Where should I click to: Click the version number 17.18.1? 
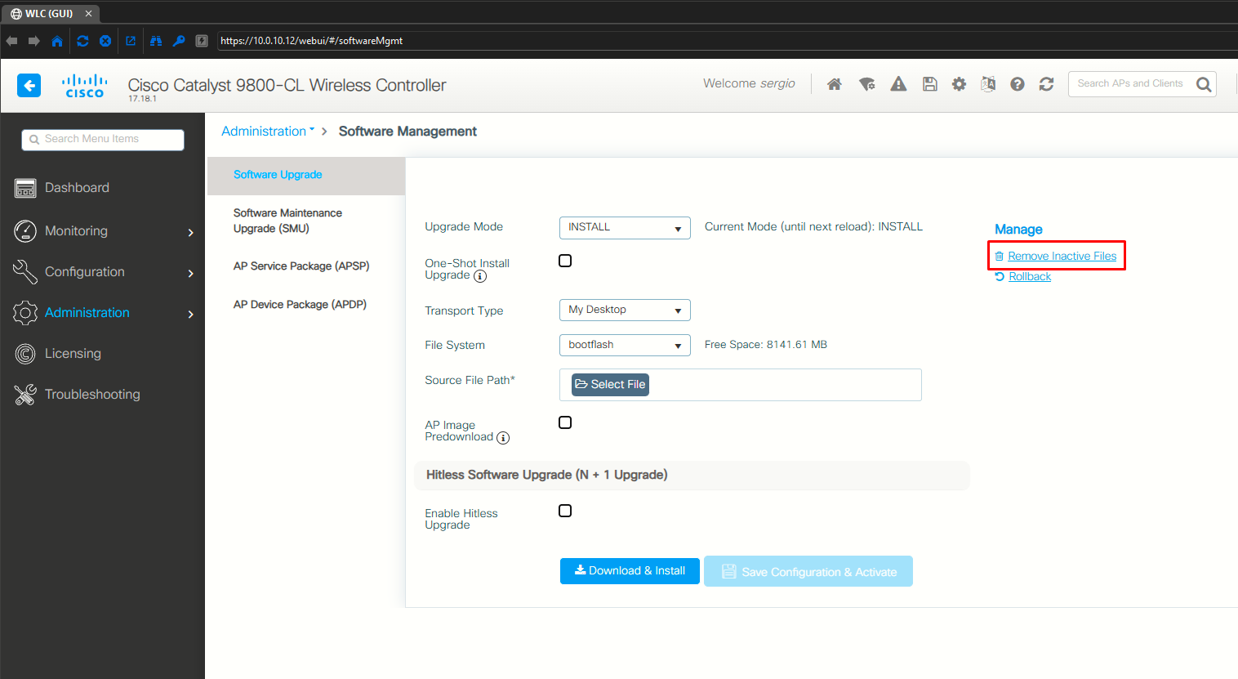[x=142, y=99]
